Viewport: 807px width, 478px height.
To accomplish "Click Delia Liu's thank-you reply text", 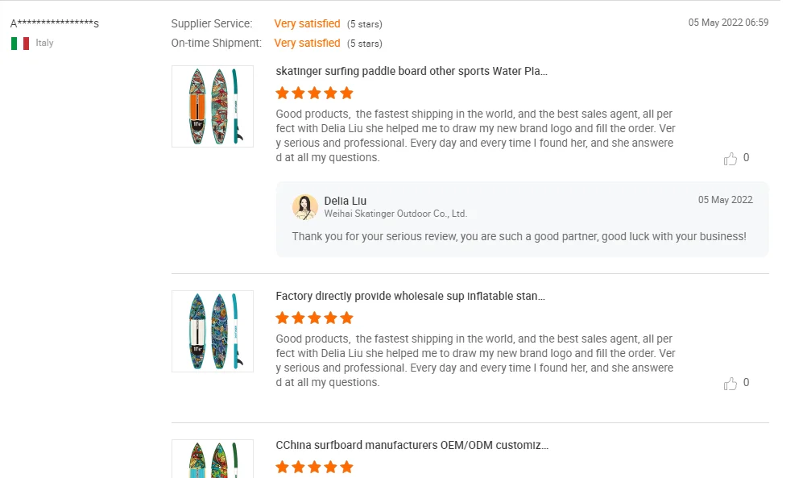I will click(519, 237).
